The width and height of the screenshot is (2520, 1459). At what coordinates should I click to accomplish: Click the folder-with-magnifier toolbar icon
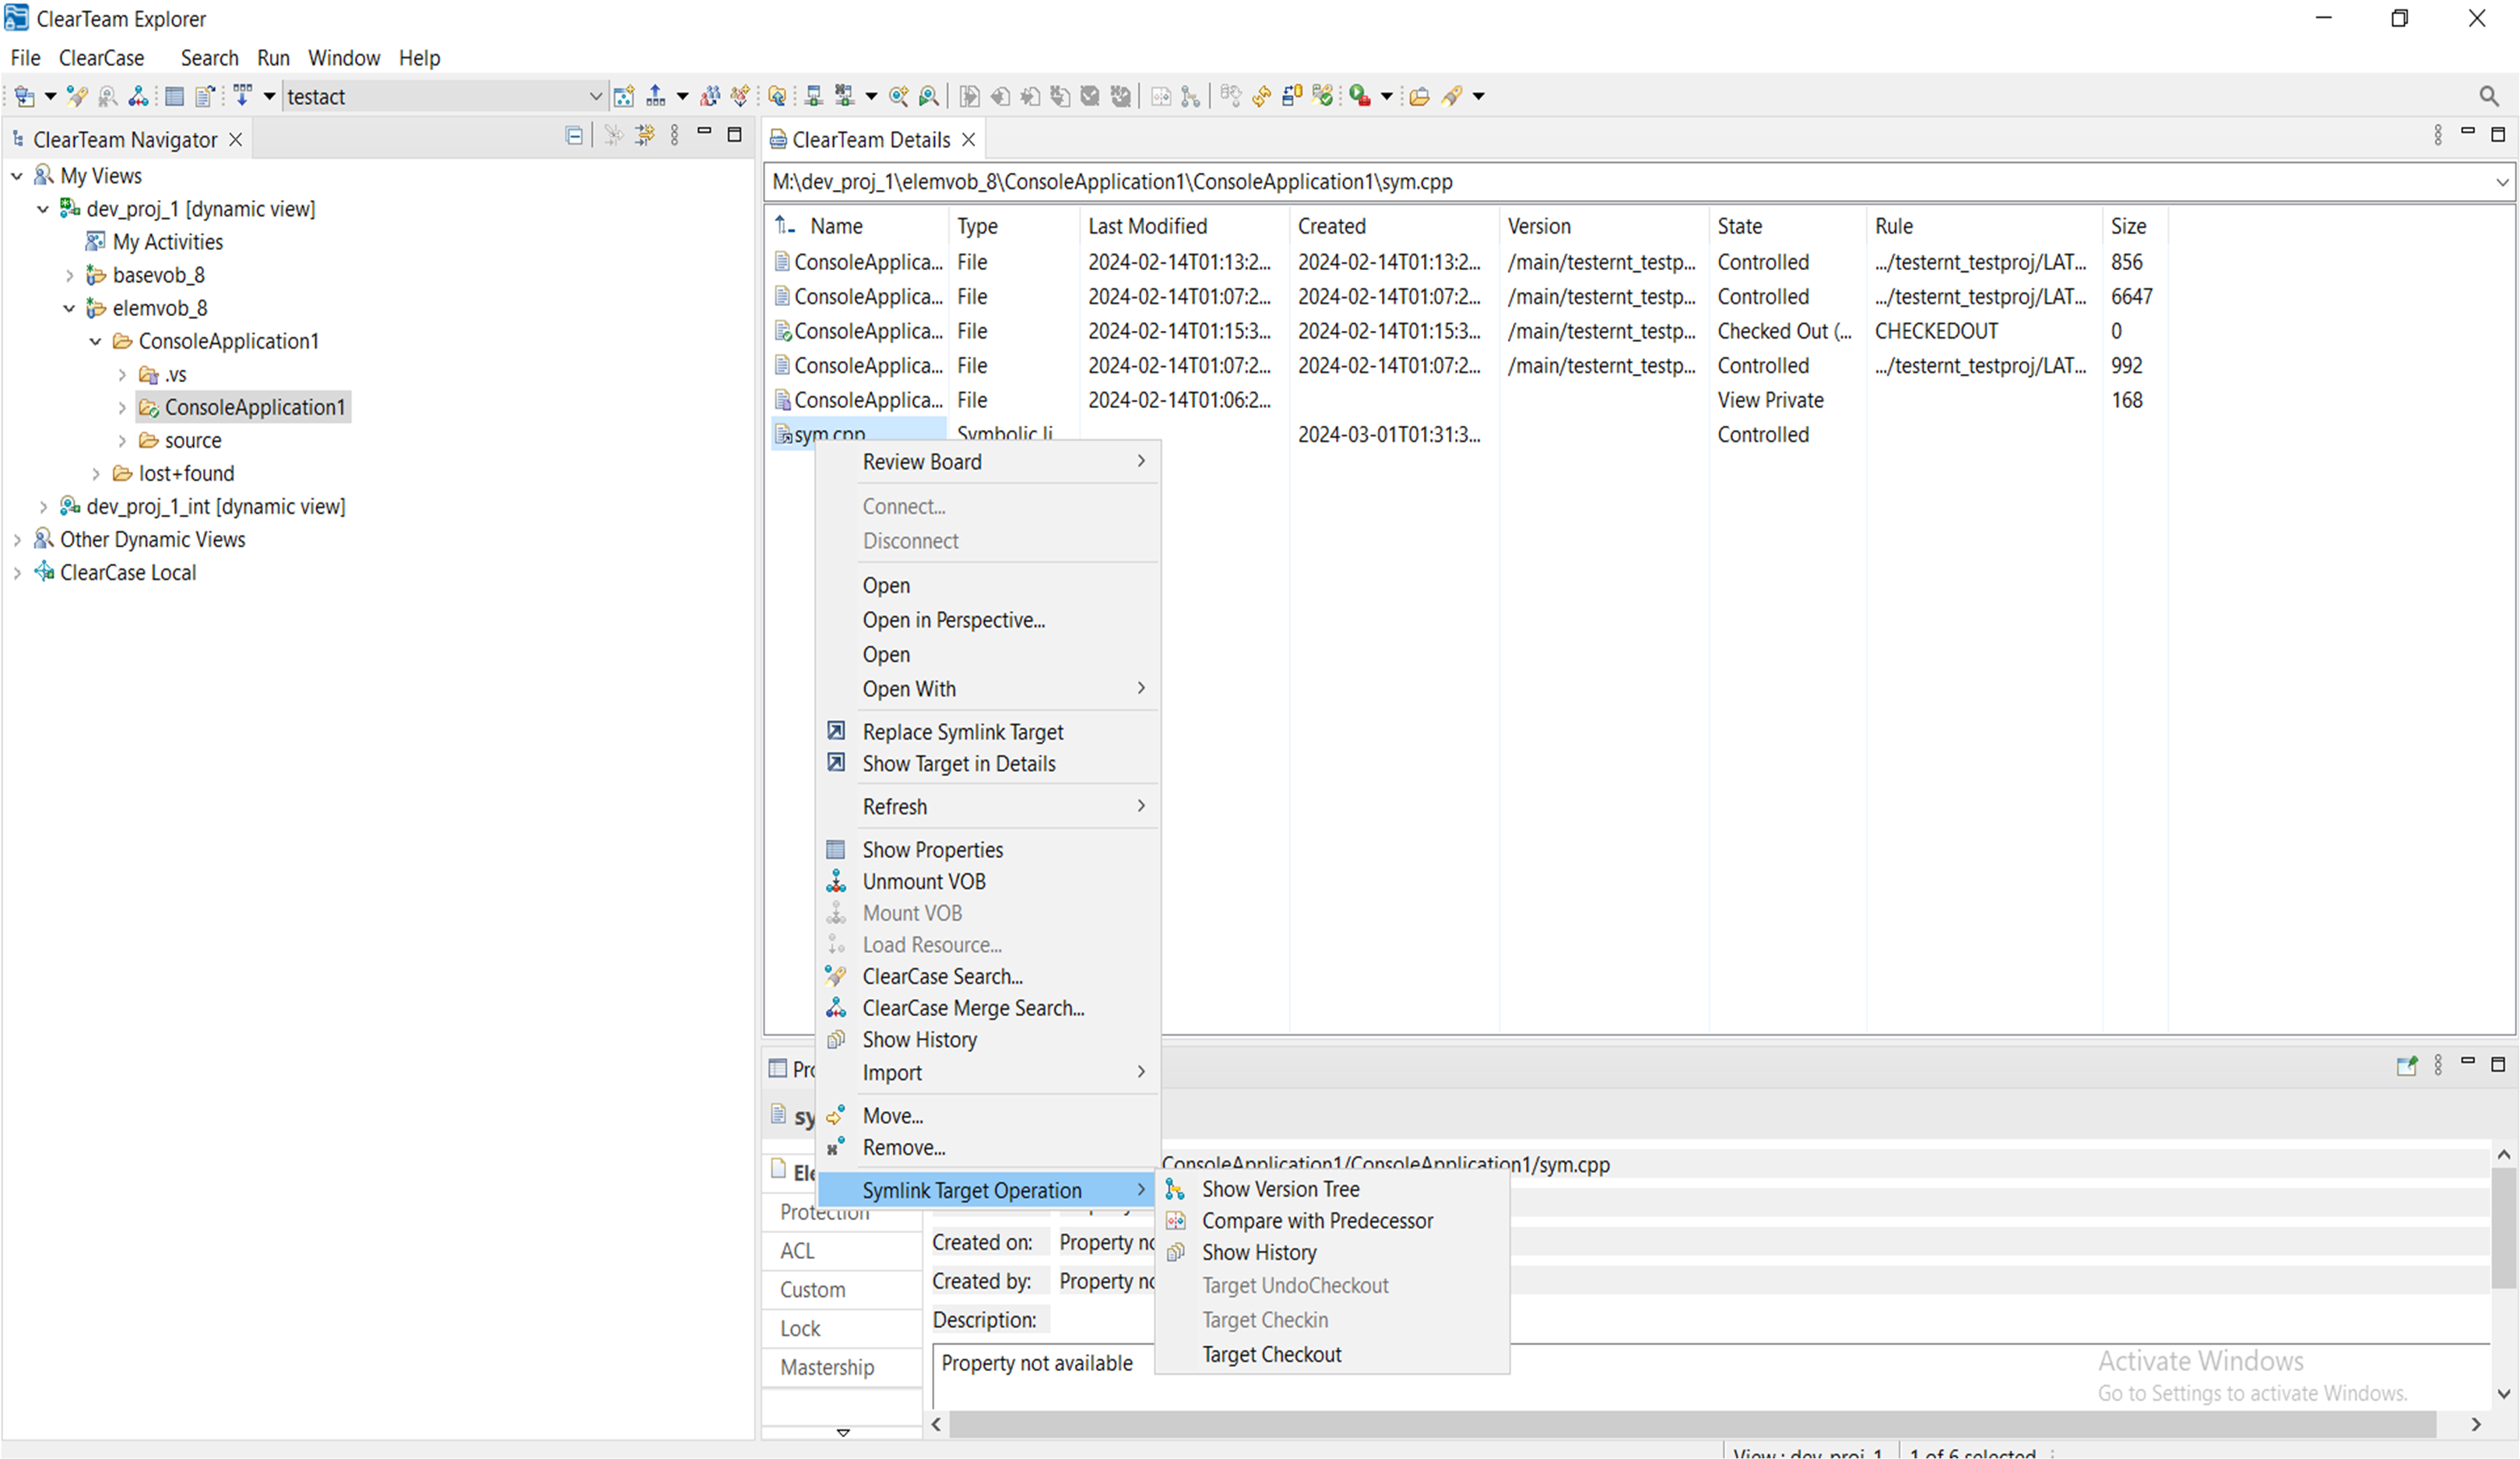777,96
